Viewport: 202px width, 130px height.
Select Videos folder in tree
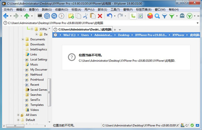(35, 110)
